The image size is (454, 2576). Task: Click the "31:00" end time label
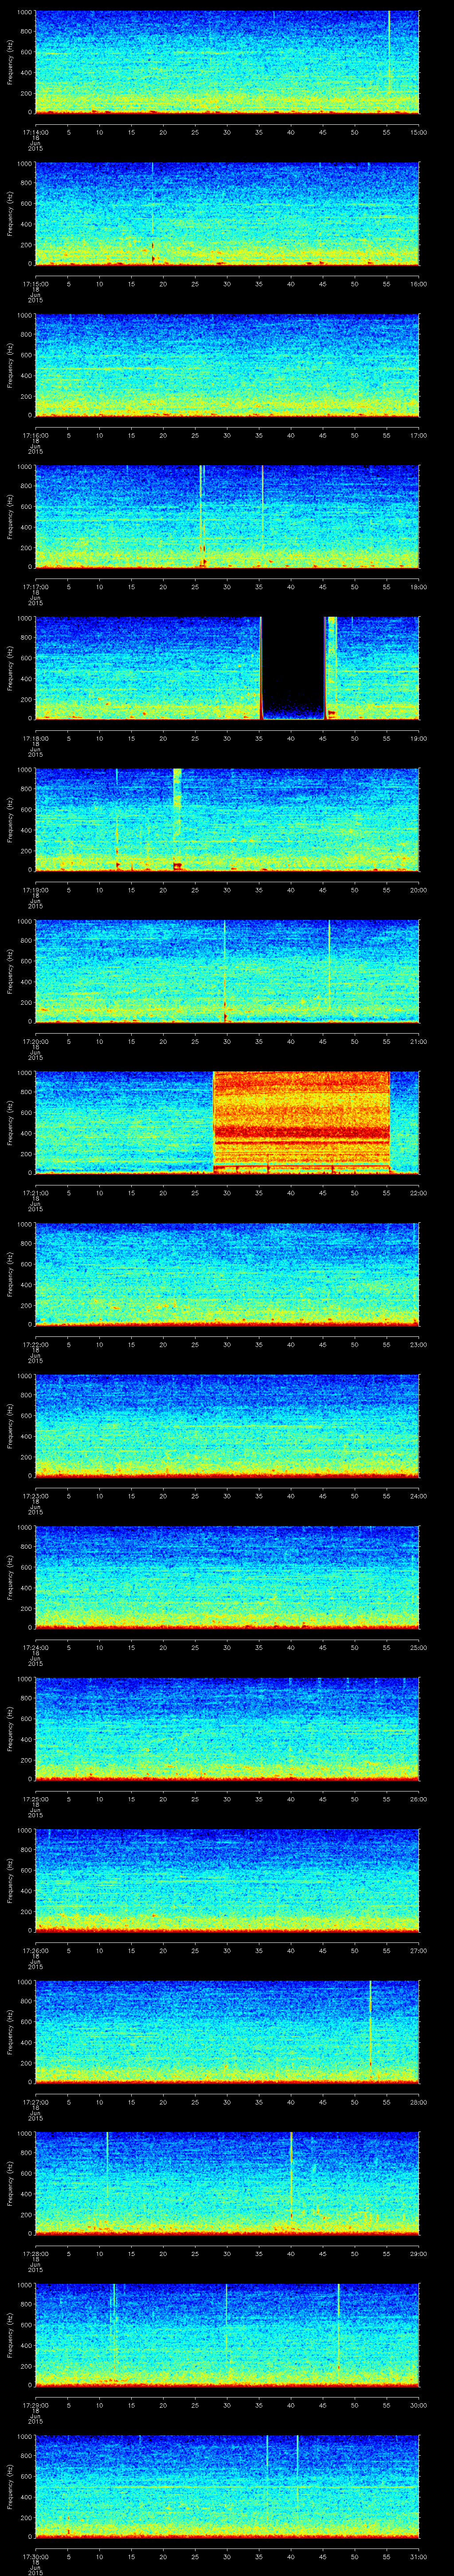click(x=419, y=2557)
